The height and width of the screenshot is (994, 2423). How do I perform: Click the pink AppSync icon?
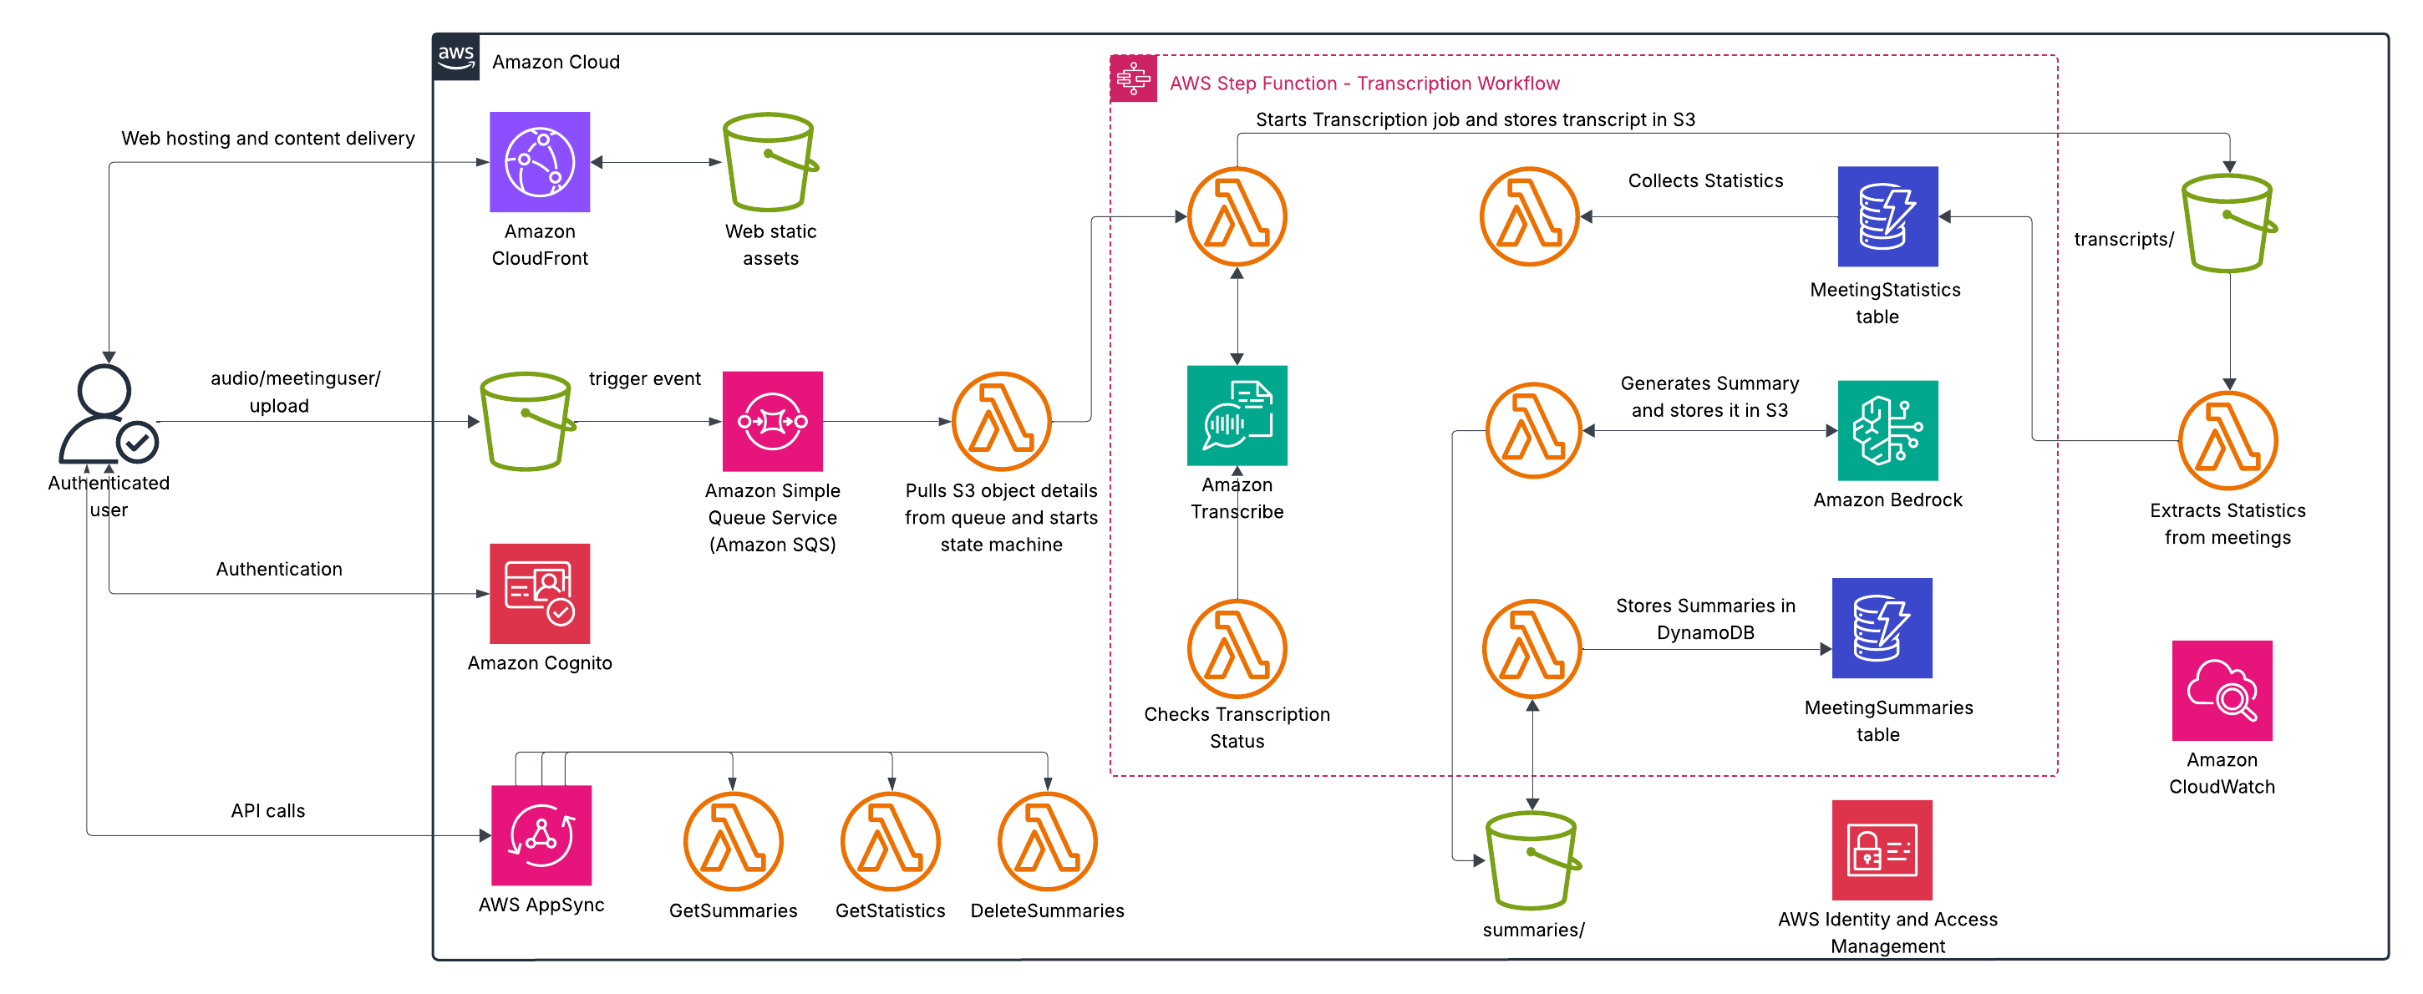541,835
